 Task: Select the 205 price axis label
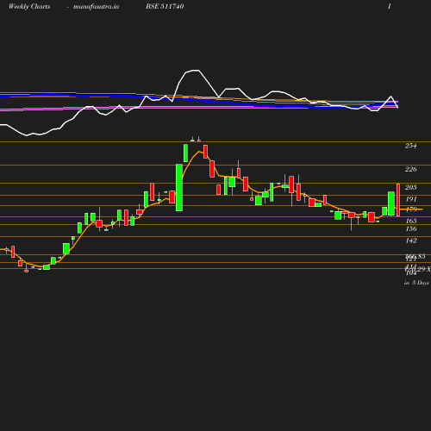pos(411,187)
